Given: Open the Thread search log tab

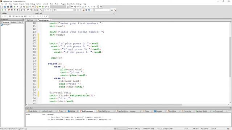Looking at the screenshot, I should tap(219, 111).
